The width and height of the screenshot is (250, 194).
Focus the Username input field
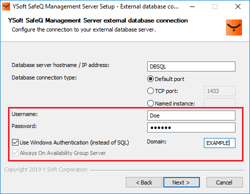coord(191,115)
